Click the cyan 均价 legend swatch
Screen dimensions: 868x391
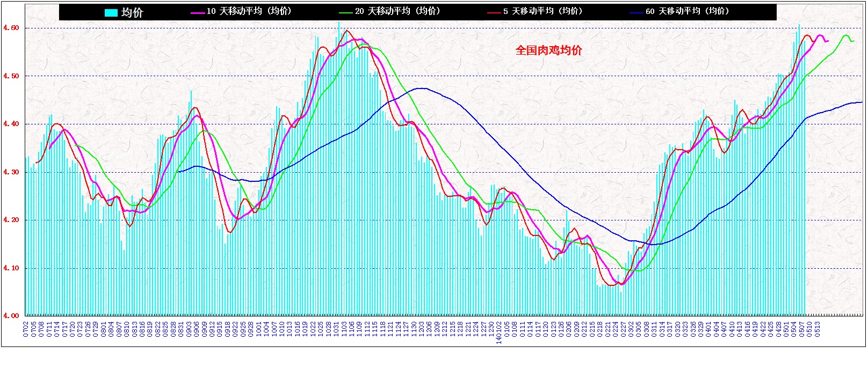111,13
